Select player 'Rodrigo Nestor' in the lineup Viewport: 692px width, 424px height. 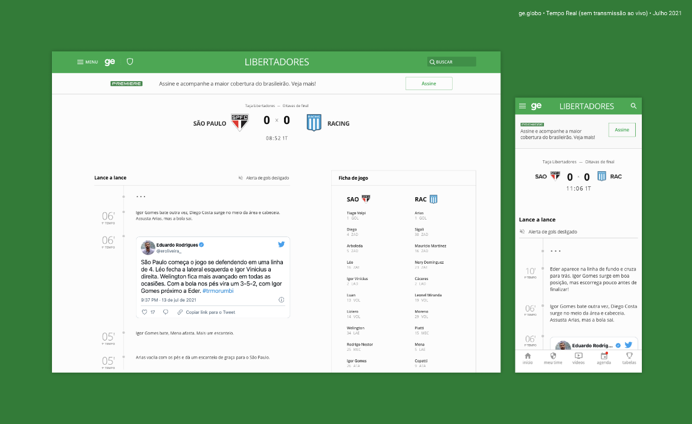coord(360,345)
